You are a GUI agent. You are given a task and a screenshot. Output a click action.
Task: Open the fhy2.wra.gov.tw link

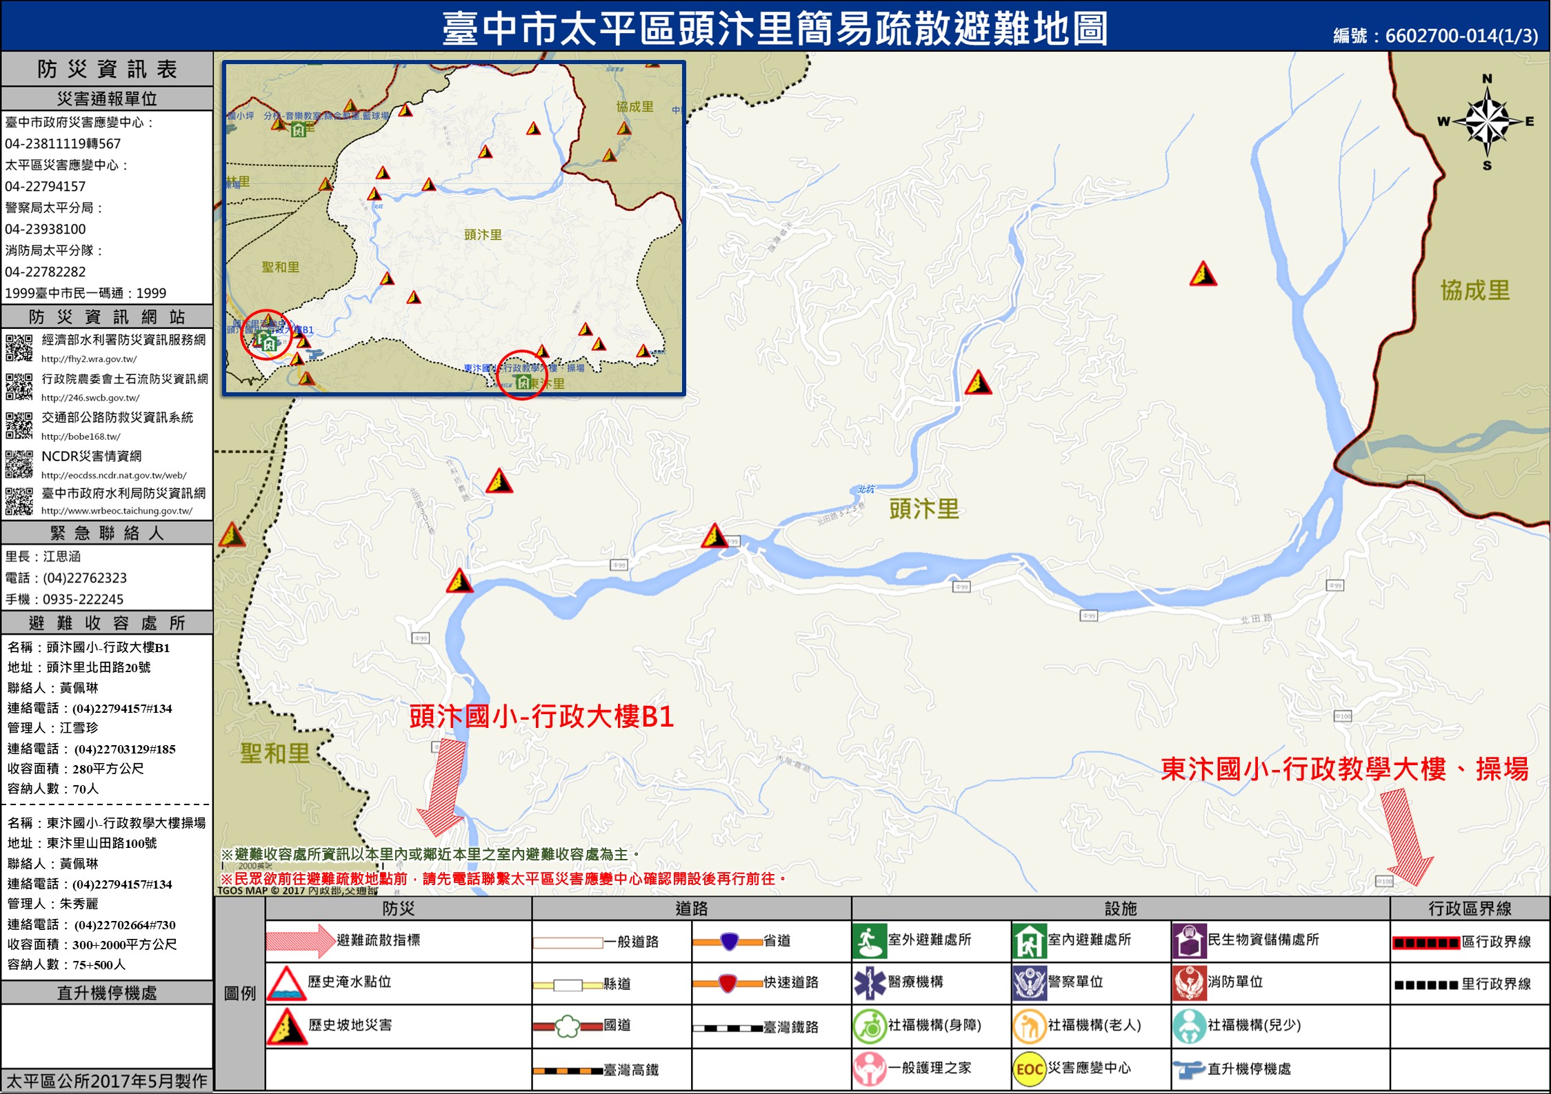[89, 359]
